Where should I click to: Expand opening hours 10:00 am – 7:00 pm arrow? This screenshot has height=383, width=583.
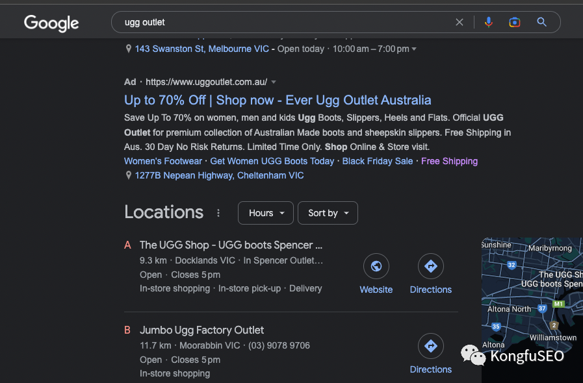[414, 49]
